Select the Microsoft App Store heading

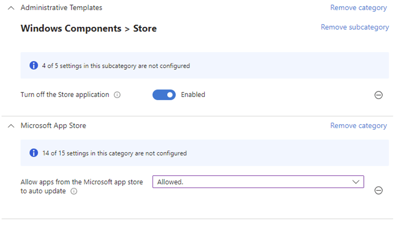53,126
